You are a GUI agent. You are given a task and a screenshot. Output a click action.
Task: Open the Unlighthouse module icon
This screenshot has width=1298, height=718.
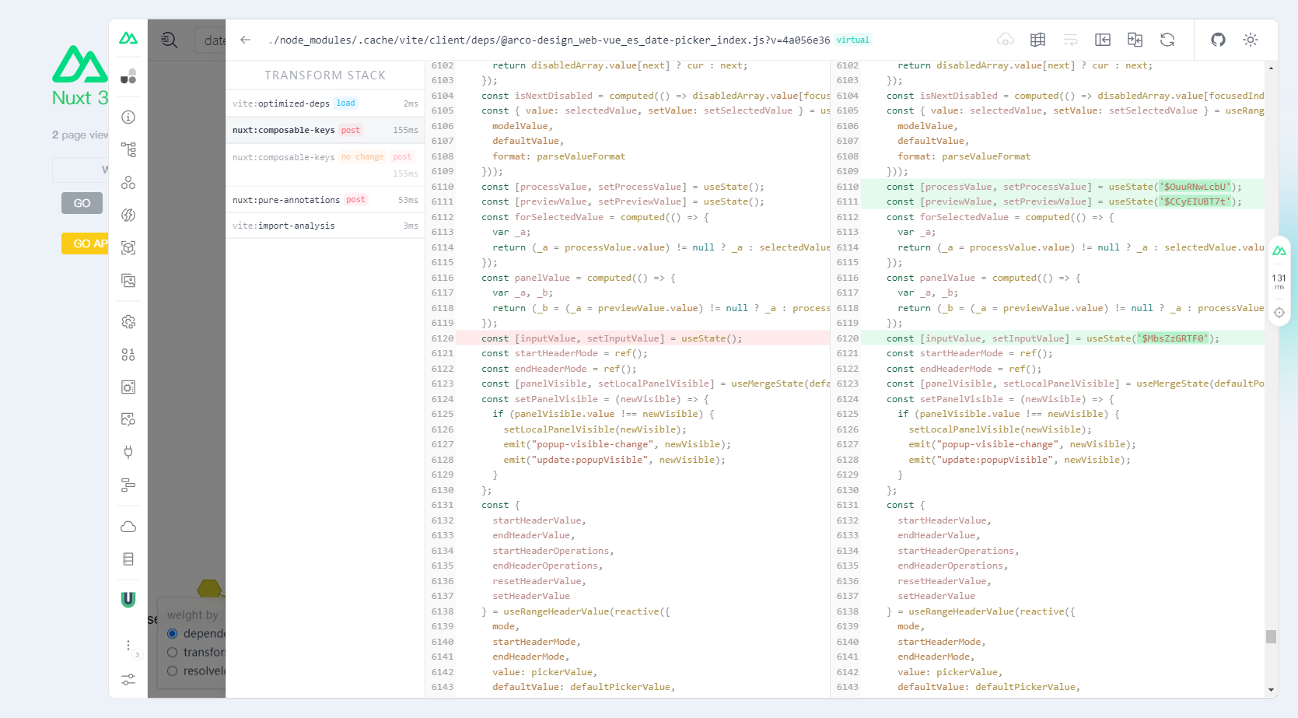(128, 599)
